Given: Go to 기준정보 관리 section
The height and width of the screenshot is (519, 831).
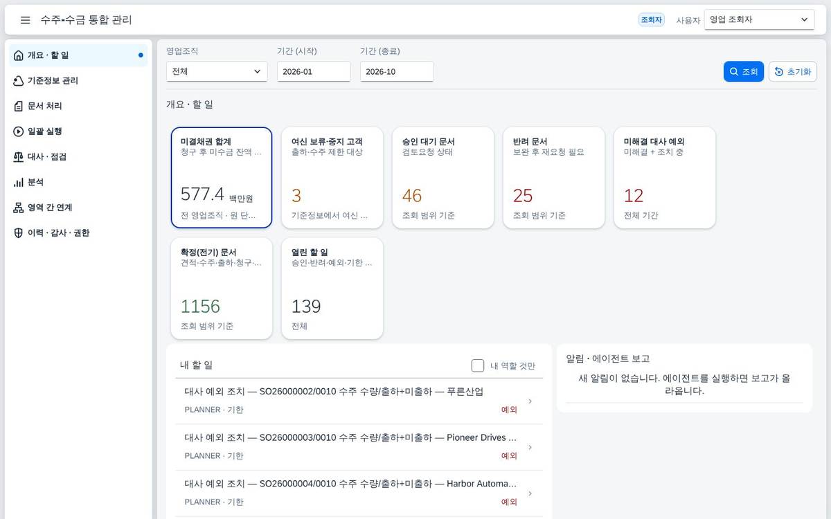Looking at the screenshot, I should 78,81.
